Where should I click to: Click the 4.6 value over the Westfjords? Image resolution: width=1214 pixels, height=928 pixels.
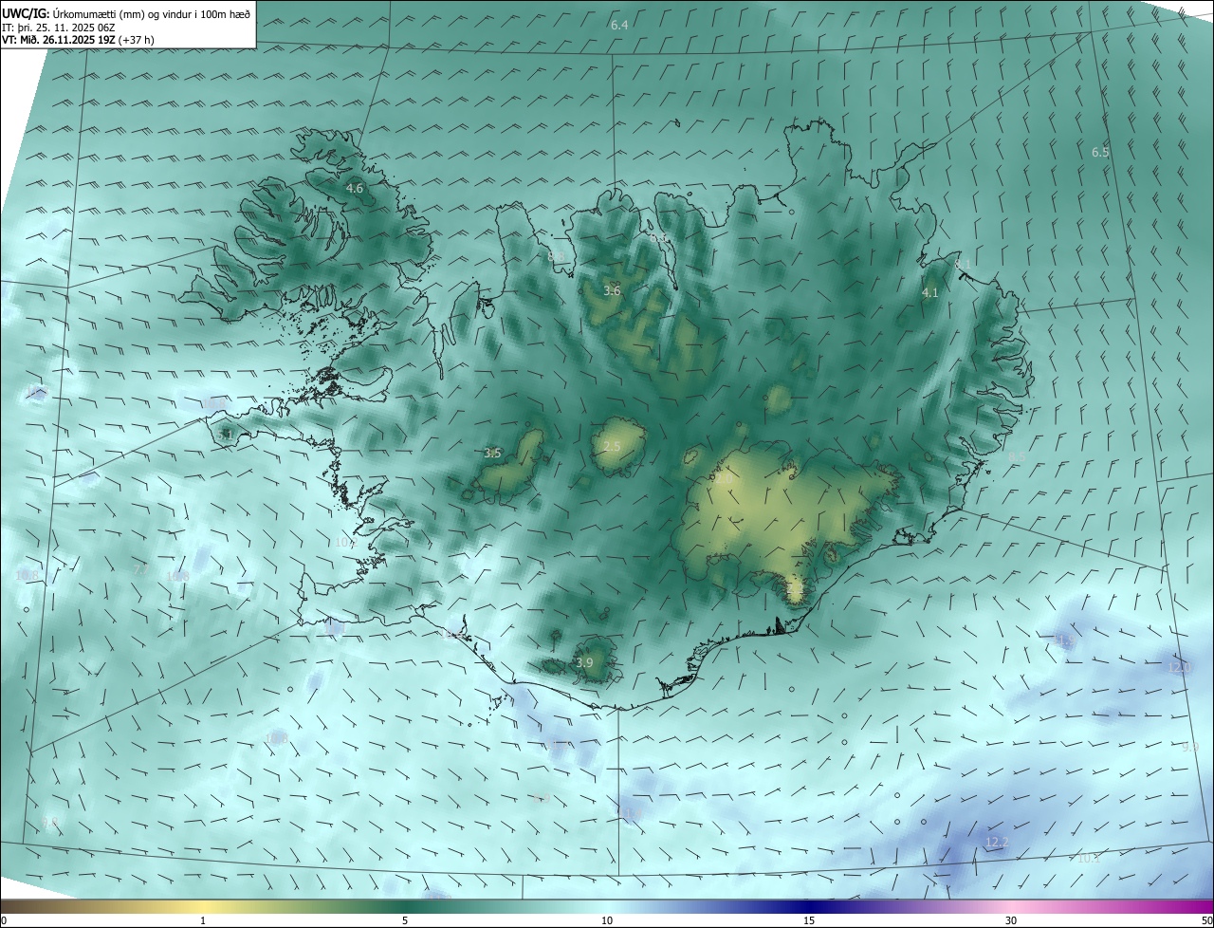pyautogui.click(x=355, y=189)
